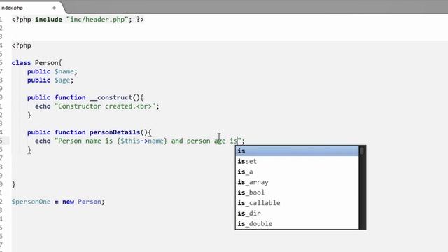Click closing brace of personDetails function
Screen dimensions: 448x252
pos(29,150)
